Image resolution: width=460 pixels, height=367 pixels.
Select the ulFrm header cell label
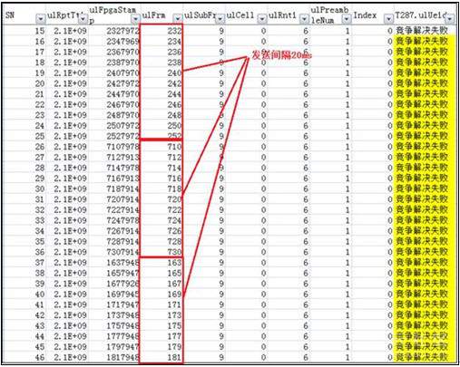tap(153, 15)
